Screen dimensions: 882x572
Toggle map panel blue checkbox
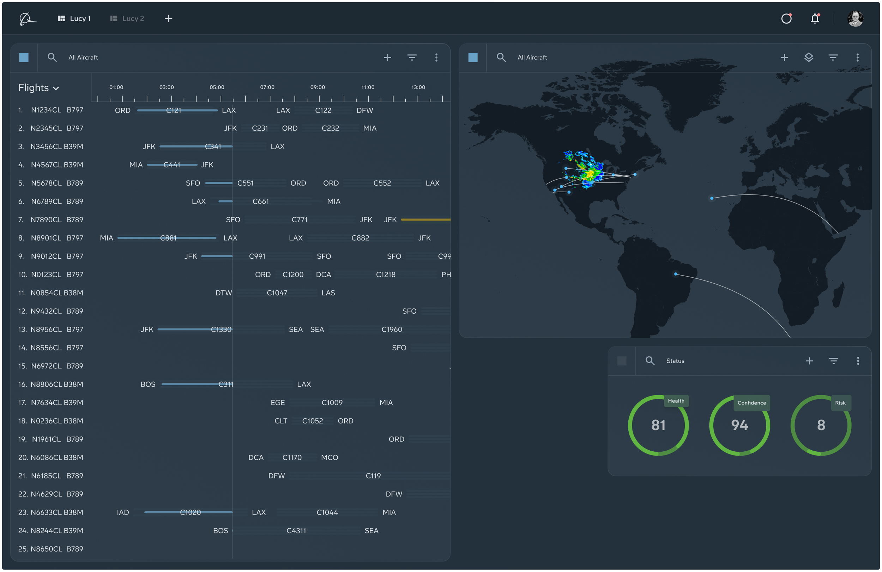point(473,58)
